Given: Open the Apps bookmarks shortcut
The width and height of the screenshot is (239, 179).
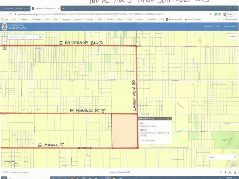Looking at the screenshot, I should pos(5,19).
